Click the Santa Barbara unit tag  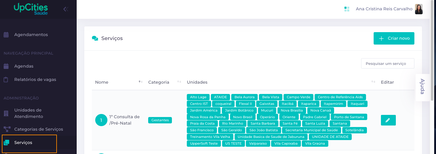(x=263, y=124)
